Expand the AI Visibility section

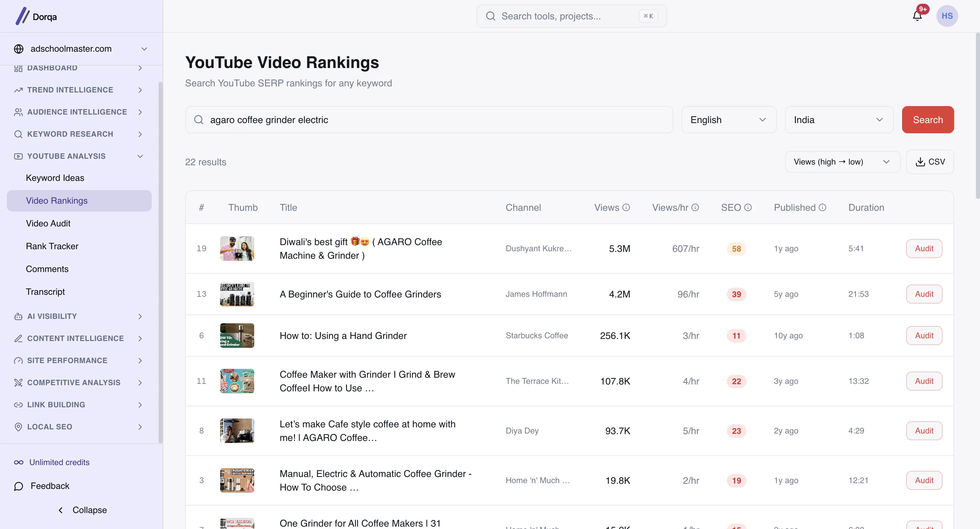(140, 317)
